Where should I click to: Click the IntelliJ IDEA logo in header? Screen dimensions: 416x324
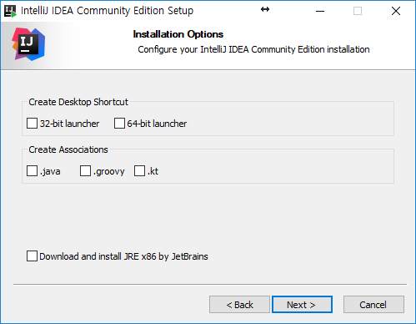click(x=28, y=44)
